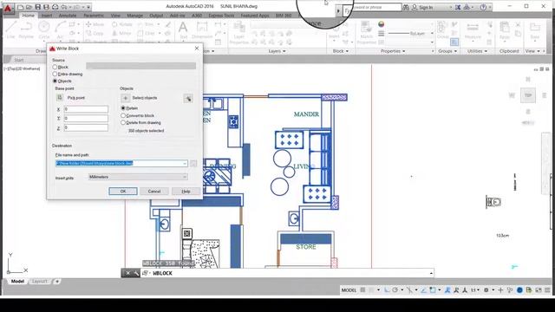Open the Insert units Millimeters dropdown
Screen dimensions: 555x312
(138, 177)
